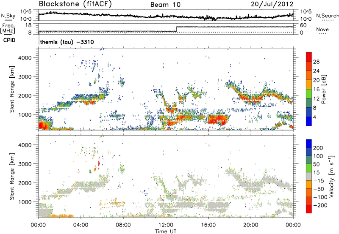Click the 'N.Search' legend label
Screen dimensions: 339x234
[x=327, y=16]
